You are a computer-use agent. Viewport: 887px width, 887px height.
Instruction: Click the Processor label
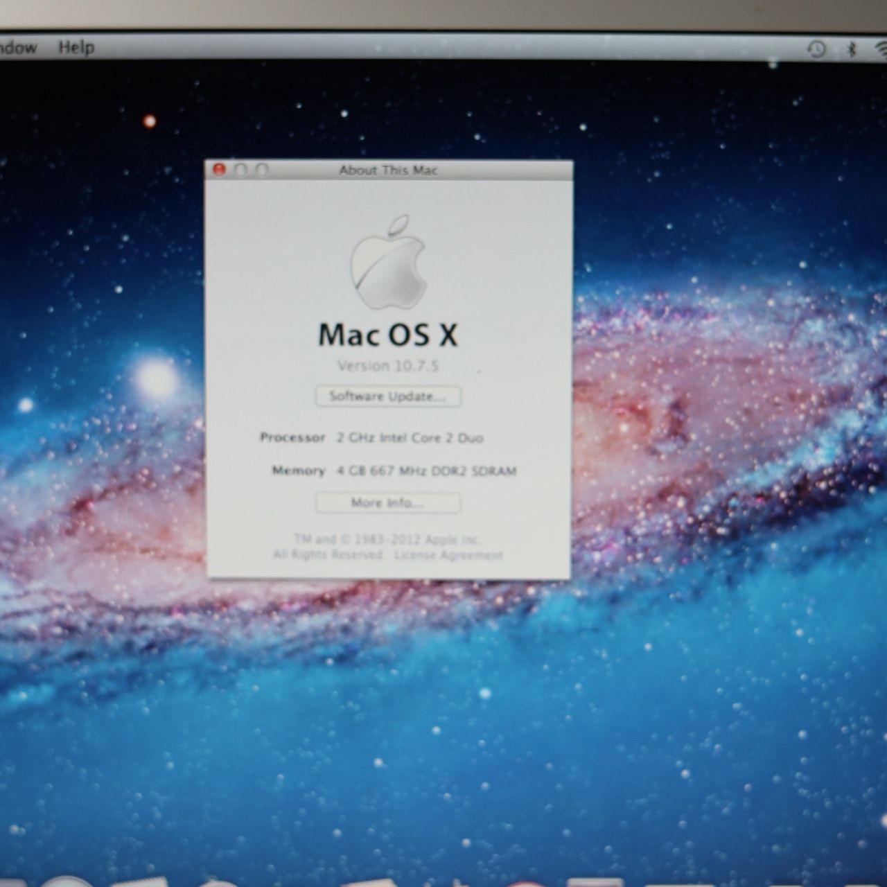tap(292, 437)
